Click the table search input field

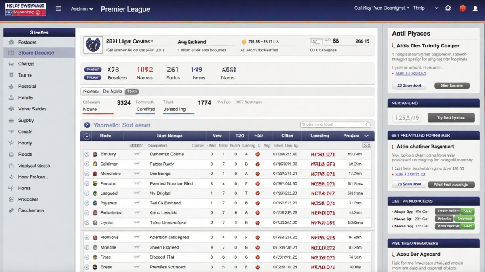(335, 125)
